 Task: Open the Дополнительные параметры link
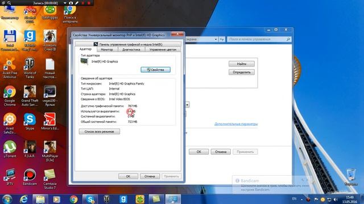[236, 124]
